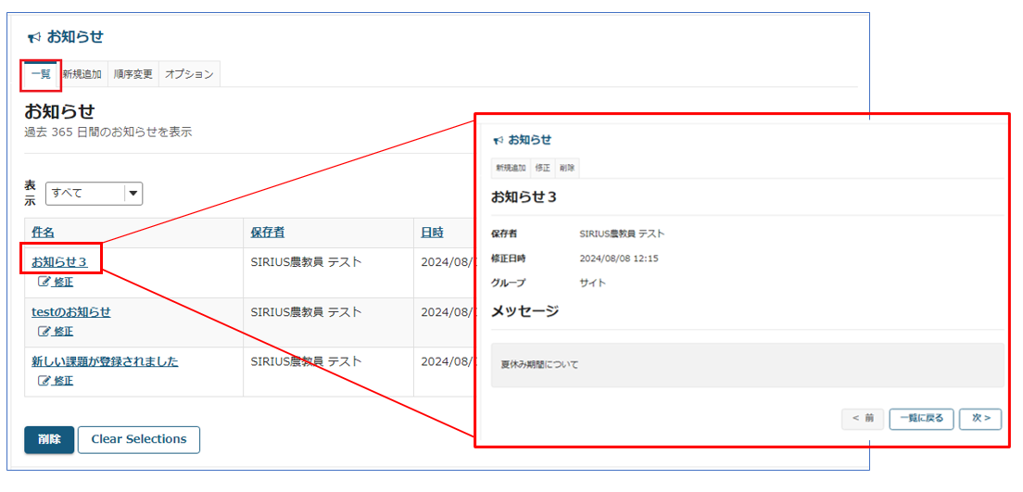Screen dimensions: 1023x492
Task: Click the 修正 link under 新しい課題が登録されました
Action: pyautogui.click(x=63, y=381)
